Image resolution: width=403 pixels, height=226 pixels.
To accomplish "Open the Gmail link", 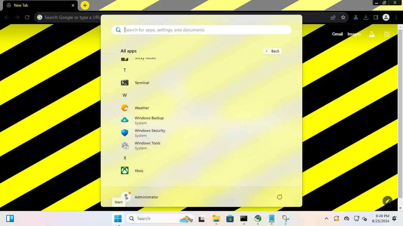I will (x=337, y=34).
